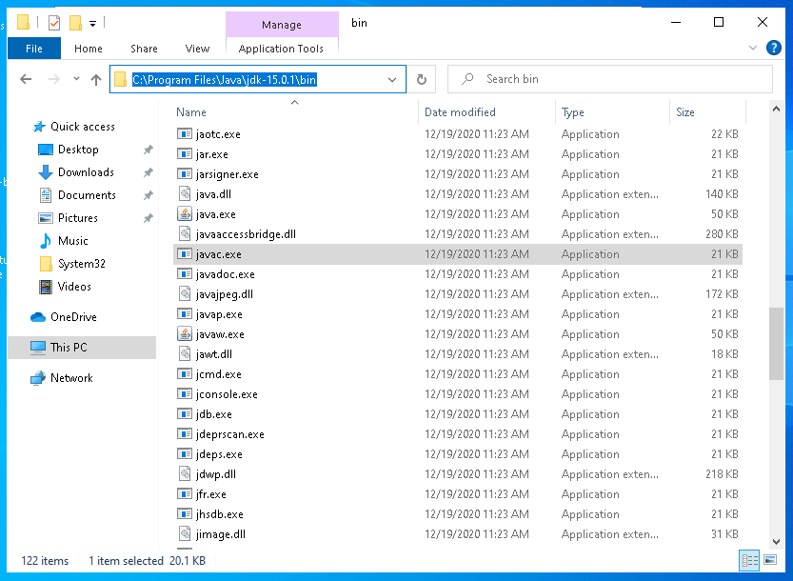This screenshot has width=793, height=581.
Task: Refresh the bin folder view
Action: point(422,79)
